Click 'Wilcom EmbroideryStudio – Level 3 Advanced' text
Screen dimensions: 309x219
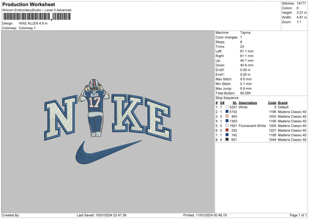click(37, 10)
